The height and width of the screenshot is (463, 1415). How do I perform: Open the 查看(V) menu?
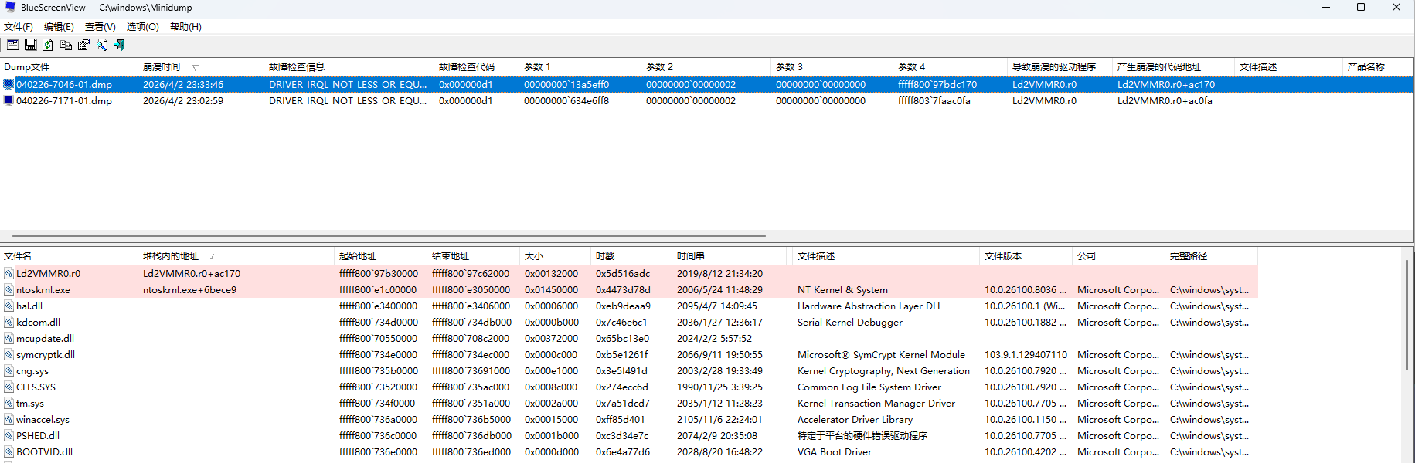100,26
